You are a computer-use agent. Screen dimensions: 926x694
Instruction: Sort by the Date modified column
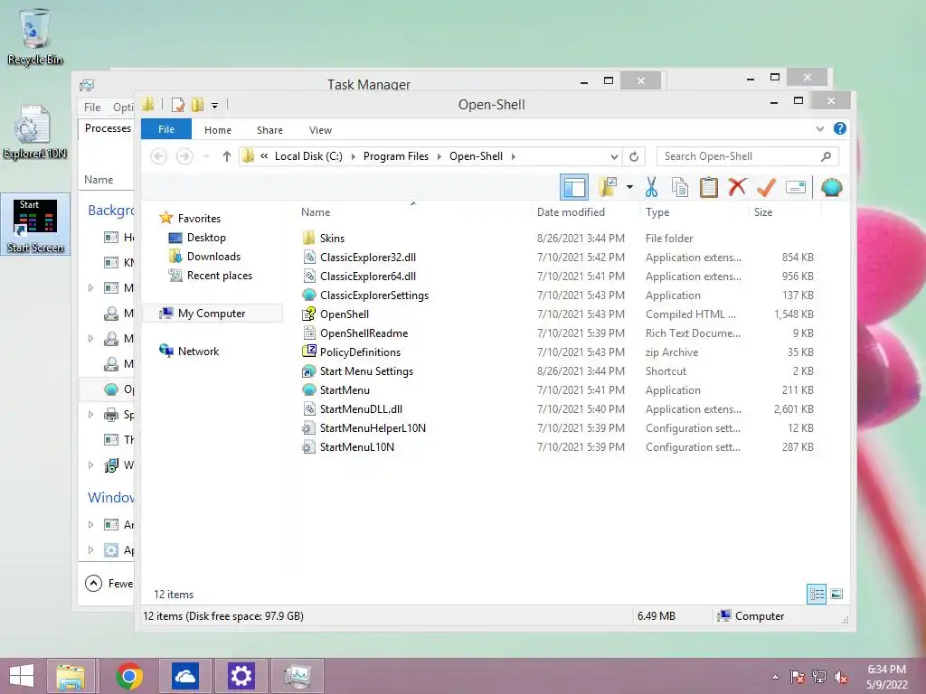571,211
